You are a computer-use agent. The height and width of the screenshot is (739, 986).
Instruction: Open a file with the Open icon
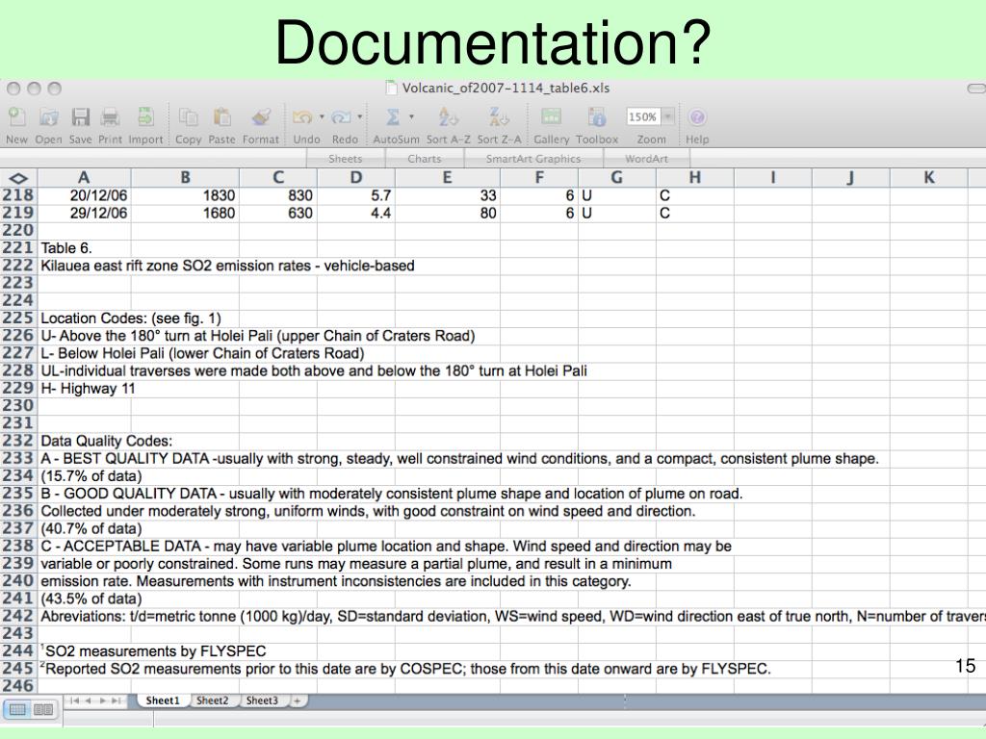tap(48, 116)
